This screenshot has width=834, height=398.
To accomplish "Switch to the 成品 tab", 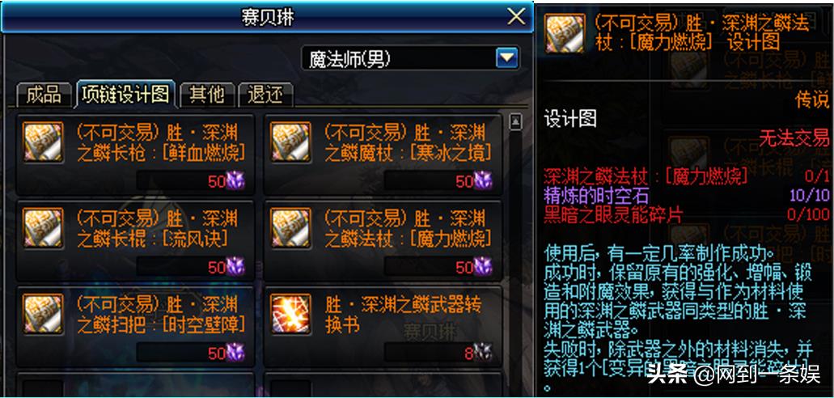I will (44, 95).
